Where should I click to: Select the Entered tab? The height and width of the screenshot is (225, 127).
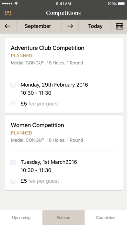coord(63,218)
